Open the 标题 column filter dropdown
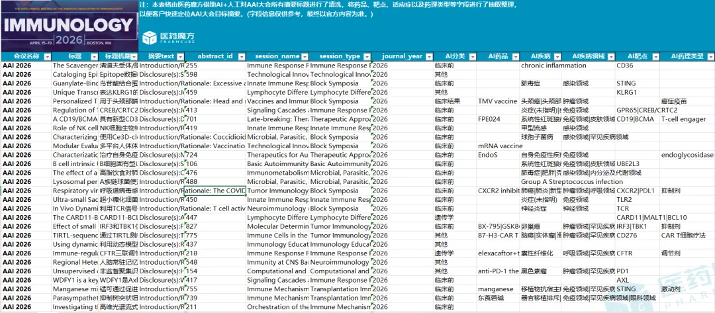Screen dimensions: 715x313 point(95,57)
